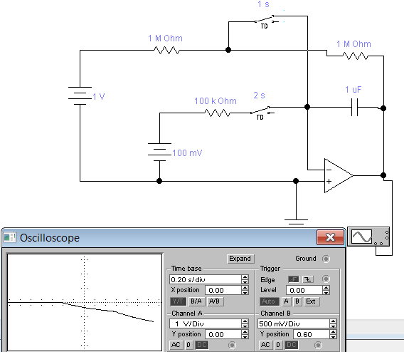The width and height of the screenshot is (404, 352).
Task: Click the ground symbol below the op-amp
Action: pos(296,222)
